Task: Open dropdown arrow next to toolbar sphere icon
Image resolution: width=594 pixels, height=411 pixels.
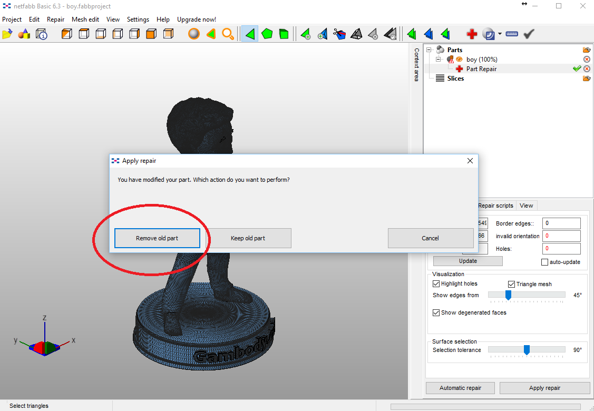Action: tap(499, 34)
